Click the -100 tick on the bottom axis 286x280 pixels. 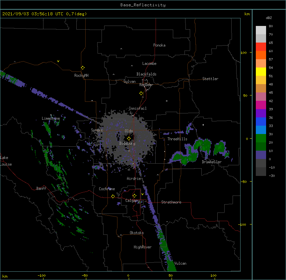coord(41,275)
